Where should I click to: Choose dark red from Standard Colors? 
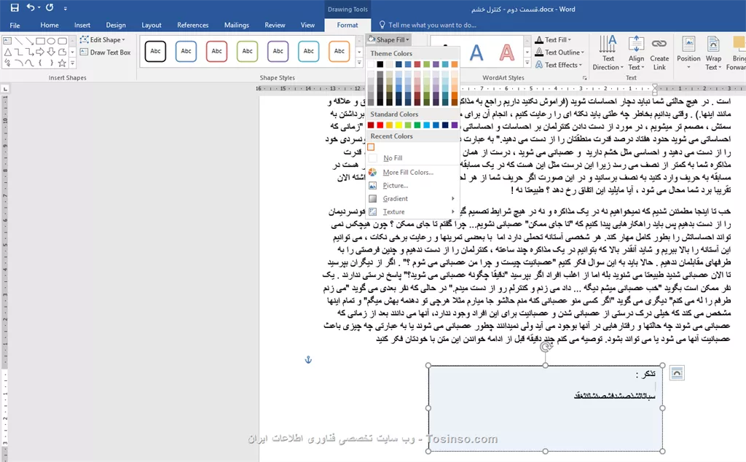tap(371, 125)
